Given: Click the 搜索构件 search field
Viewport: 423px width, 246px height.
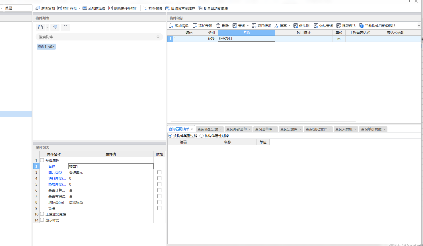Looking at the screenshot, I should [99, 37].
